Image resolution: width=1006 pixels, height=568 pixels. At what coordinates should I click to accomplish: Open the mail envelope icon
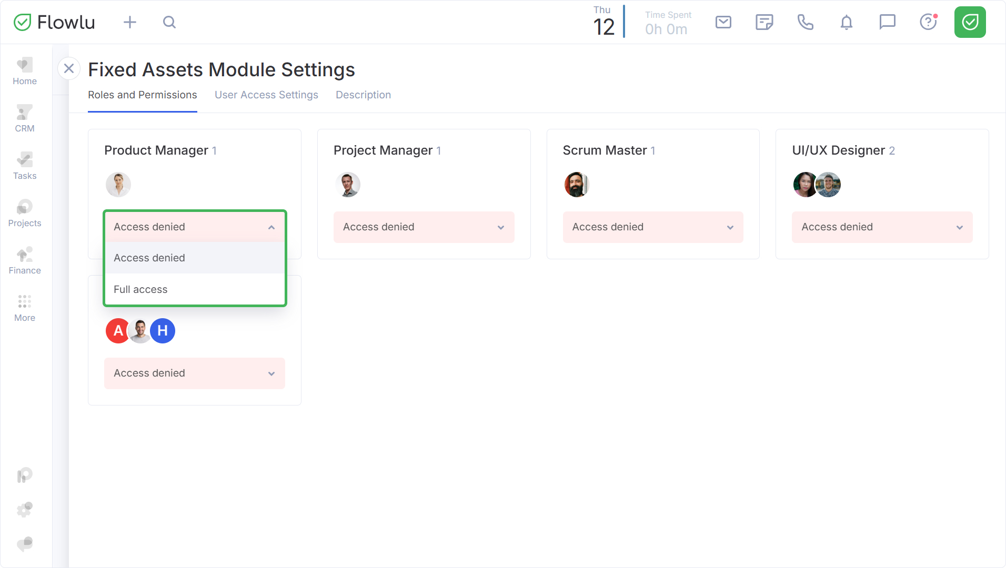(723, 22)
